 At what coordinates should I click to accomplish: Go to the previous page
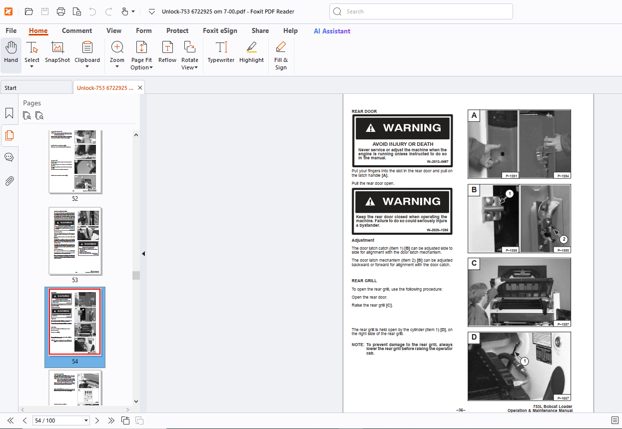tap(24, 421)
